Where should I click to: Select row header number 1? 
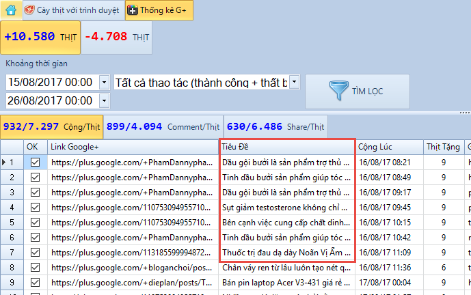[12, 163]
